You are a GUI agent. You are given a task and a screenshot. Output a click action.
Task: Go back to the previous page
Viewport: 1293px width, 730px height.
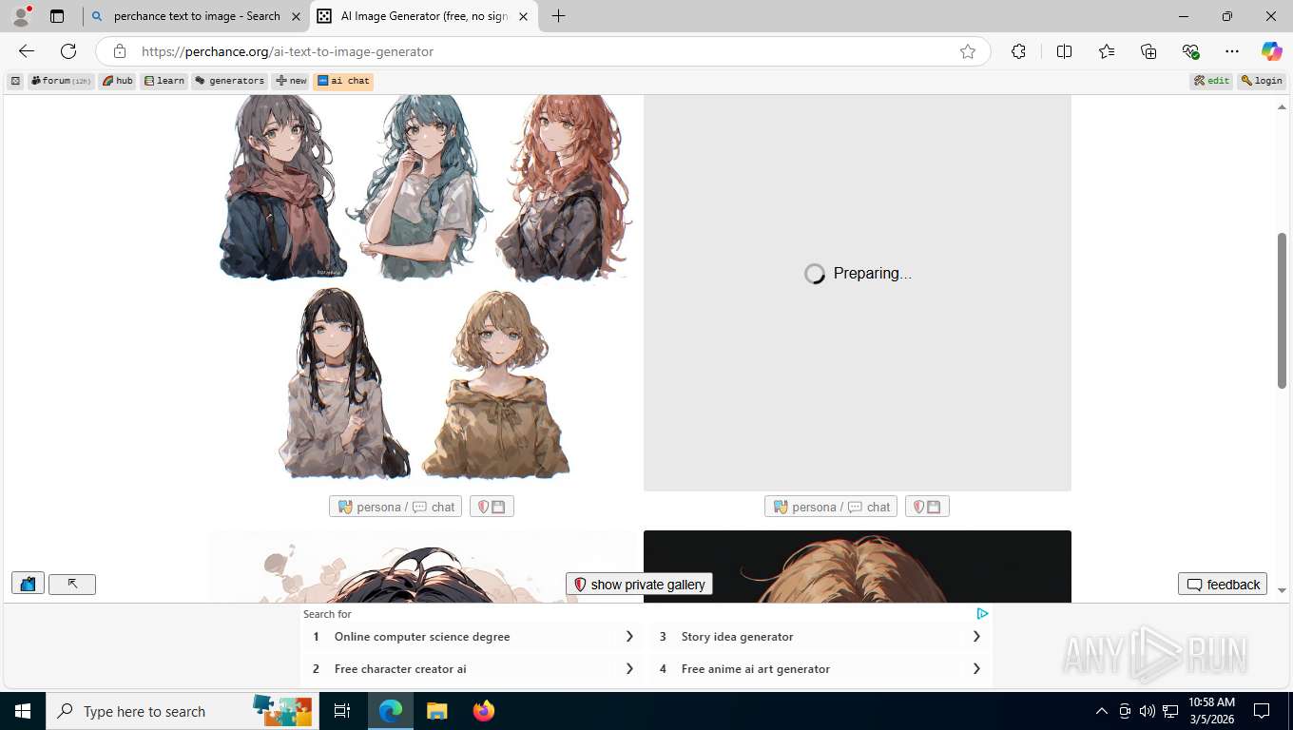pos(27,51)
